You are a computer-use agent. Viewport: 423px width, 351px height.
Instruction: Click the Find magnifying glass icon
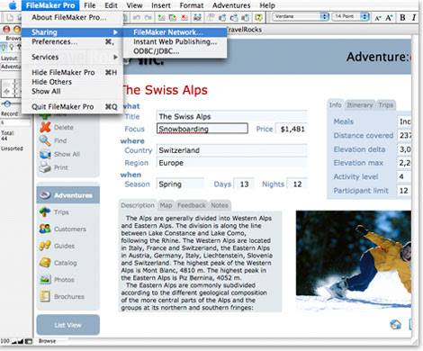[x=45, y=140]
